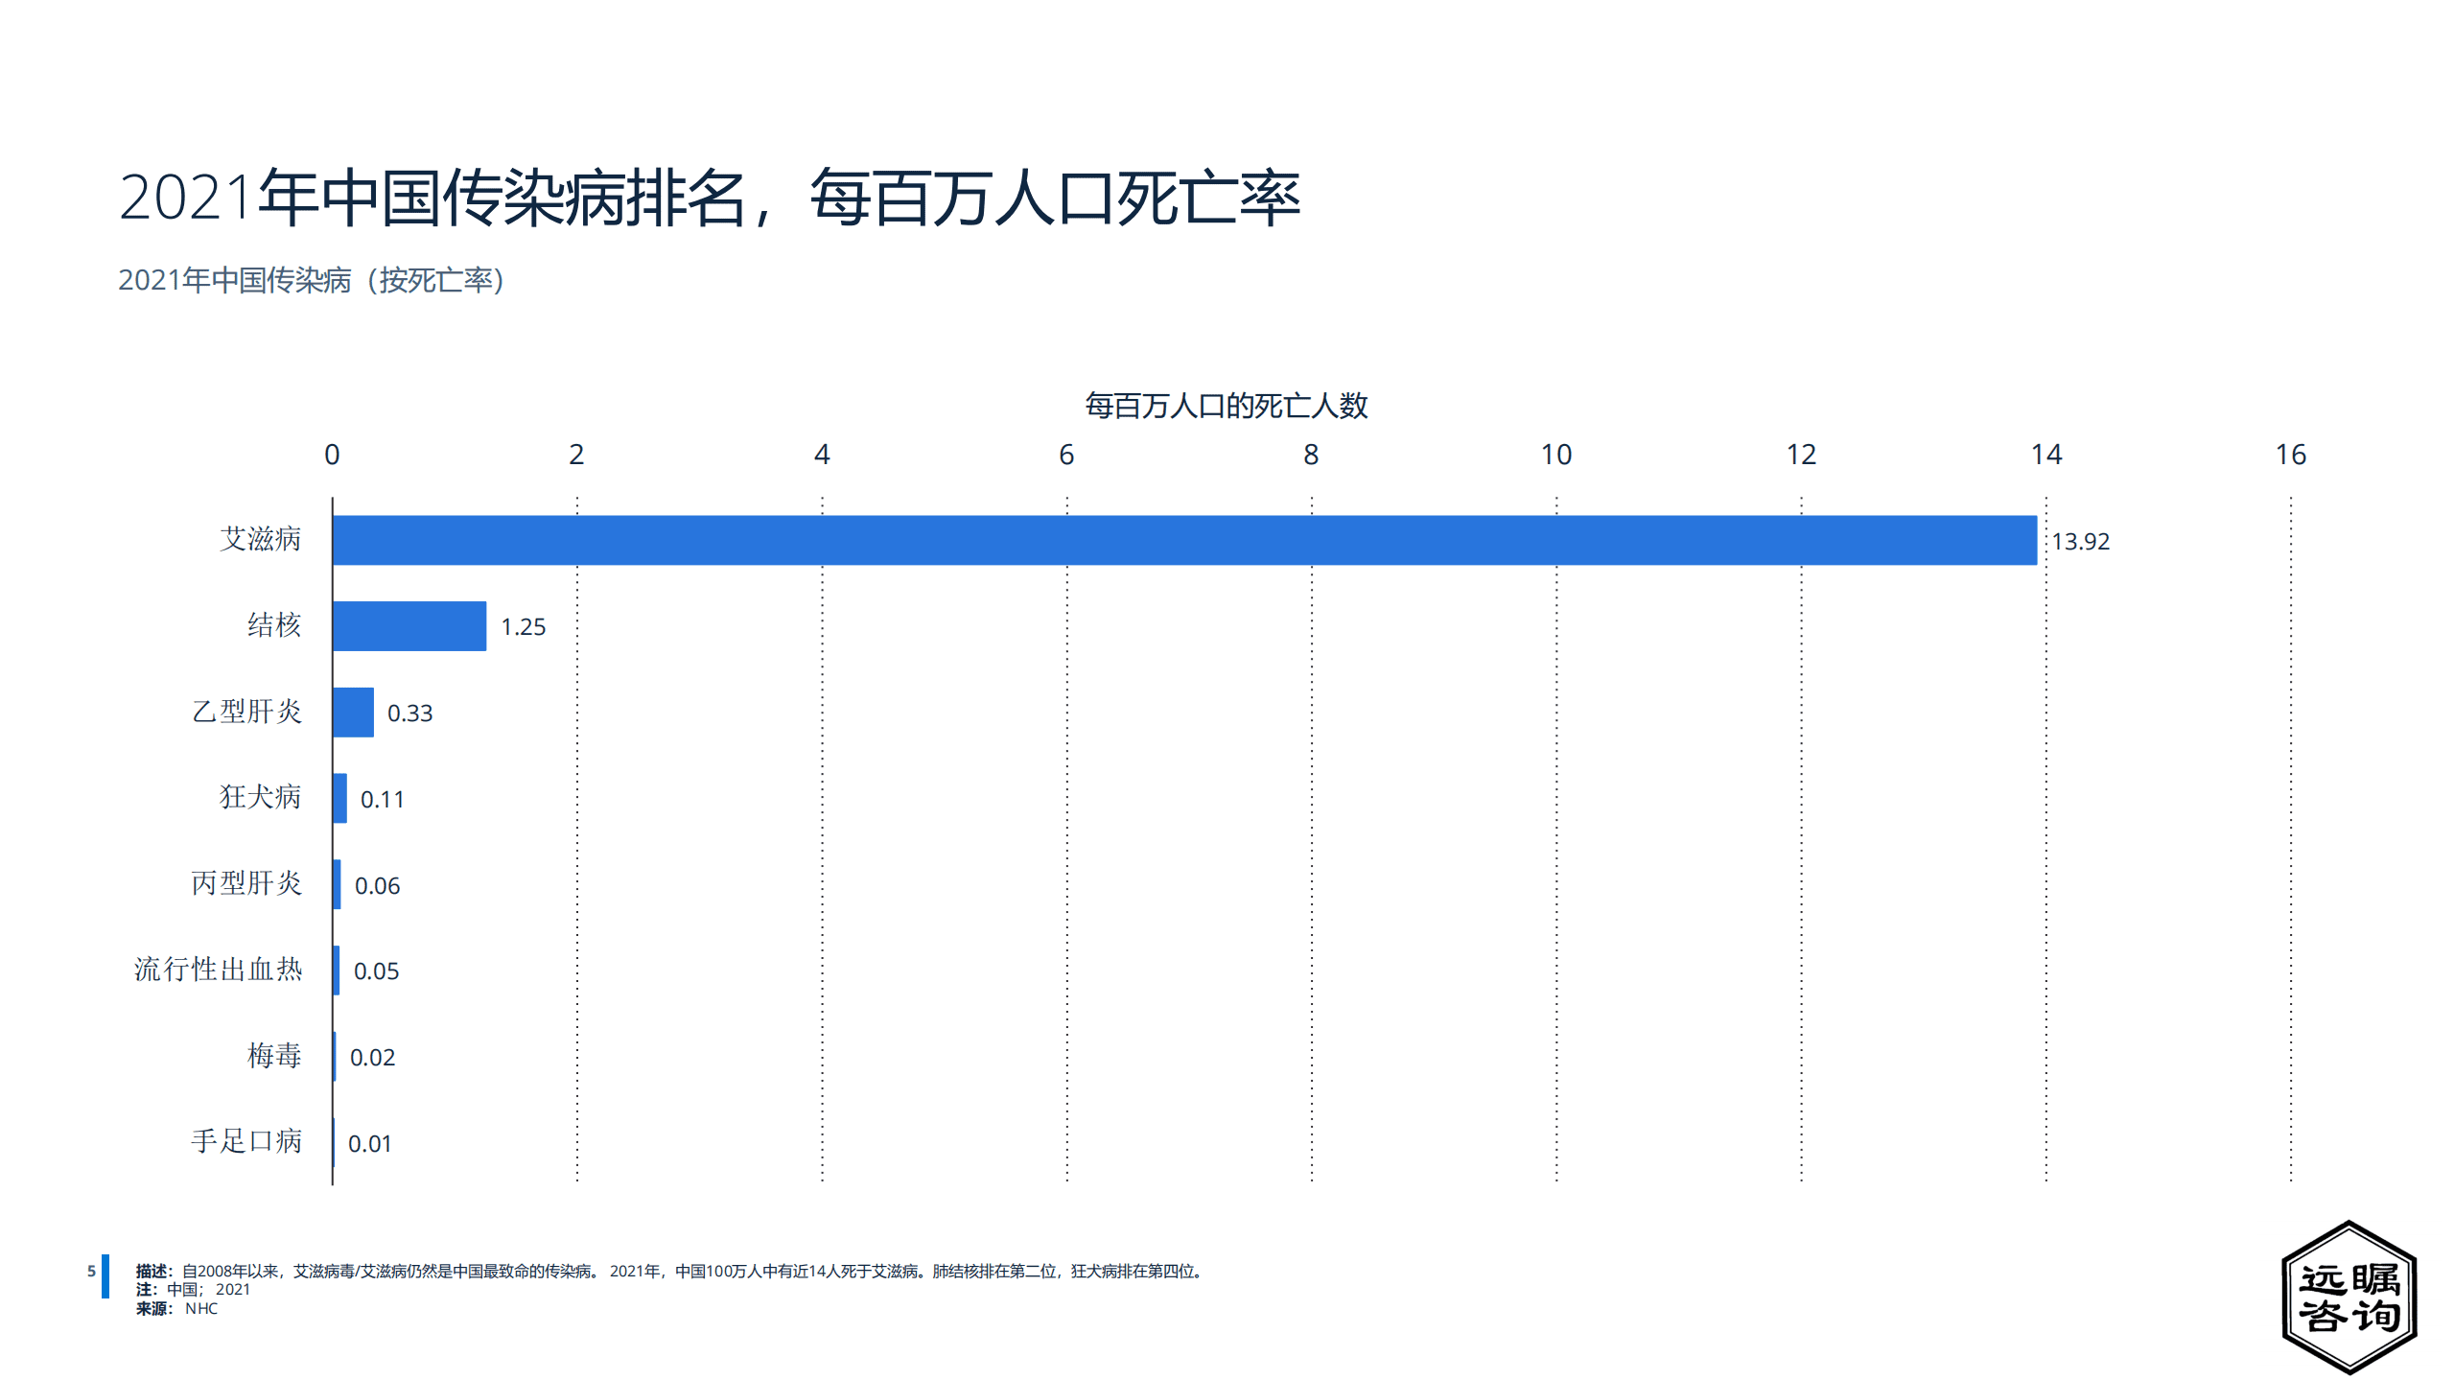Screen dimensions: 2454x1380
Task: Click the 乙型肝炎 bar
Action: [352, 713]
